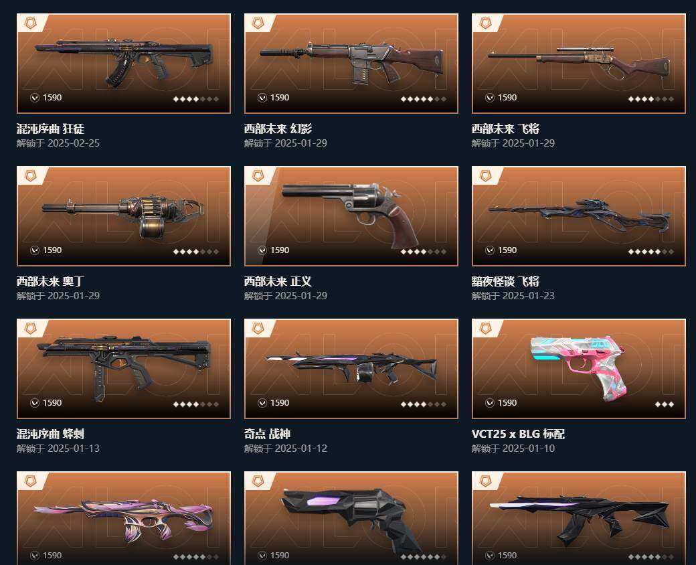Viewport: 696px width, 565px height.
Task: Click the 混沌序曲 狂徒 rifle thumbnail
Action: [124, 64]
